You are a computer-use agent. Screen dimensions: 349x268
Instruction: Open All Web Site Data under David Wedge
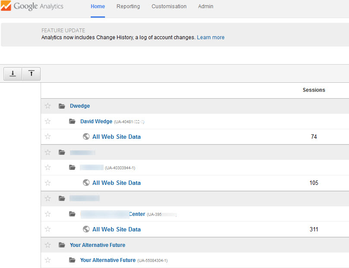click(x=117, y=137)
